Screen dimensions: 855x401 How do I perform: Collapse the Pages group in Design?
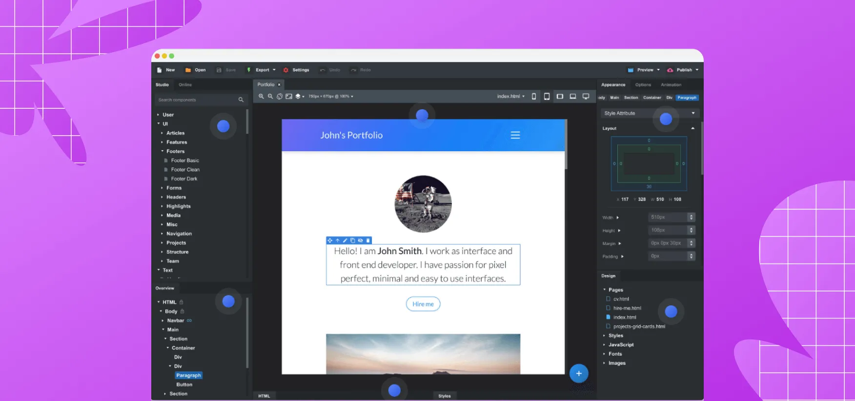(604, 290)
